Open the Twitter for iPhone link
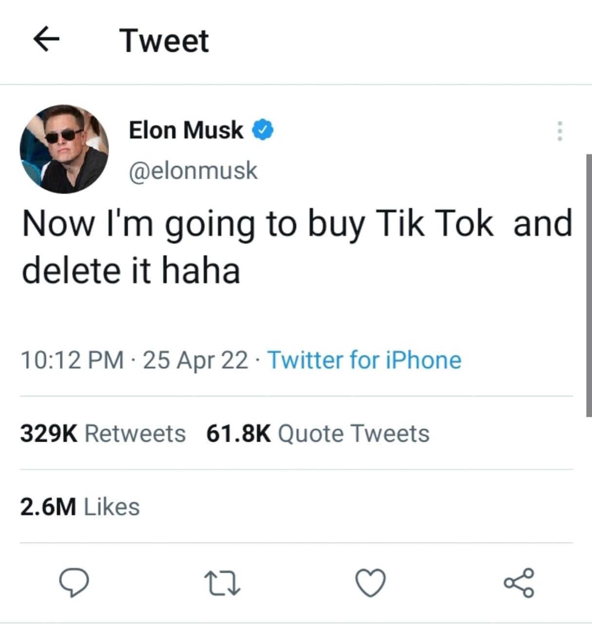This screenshot has width=592, height=624. 364,360
